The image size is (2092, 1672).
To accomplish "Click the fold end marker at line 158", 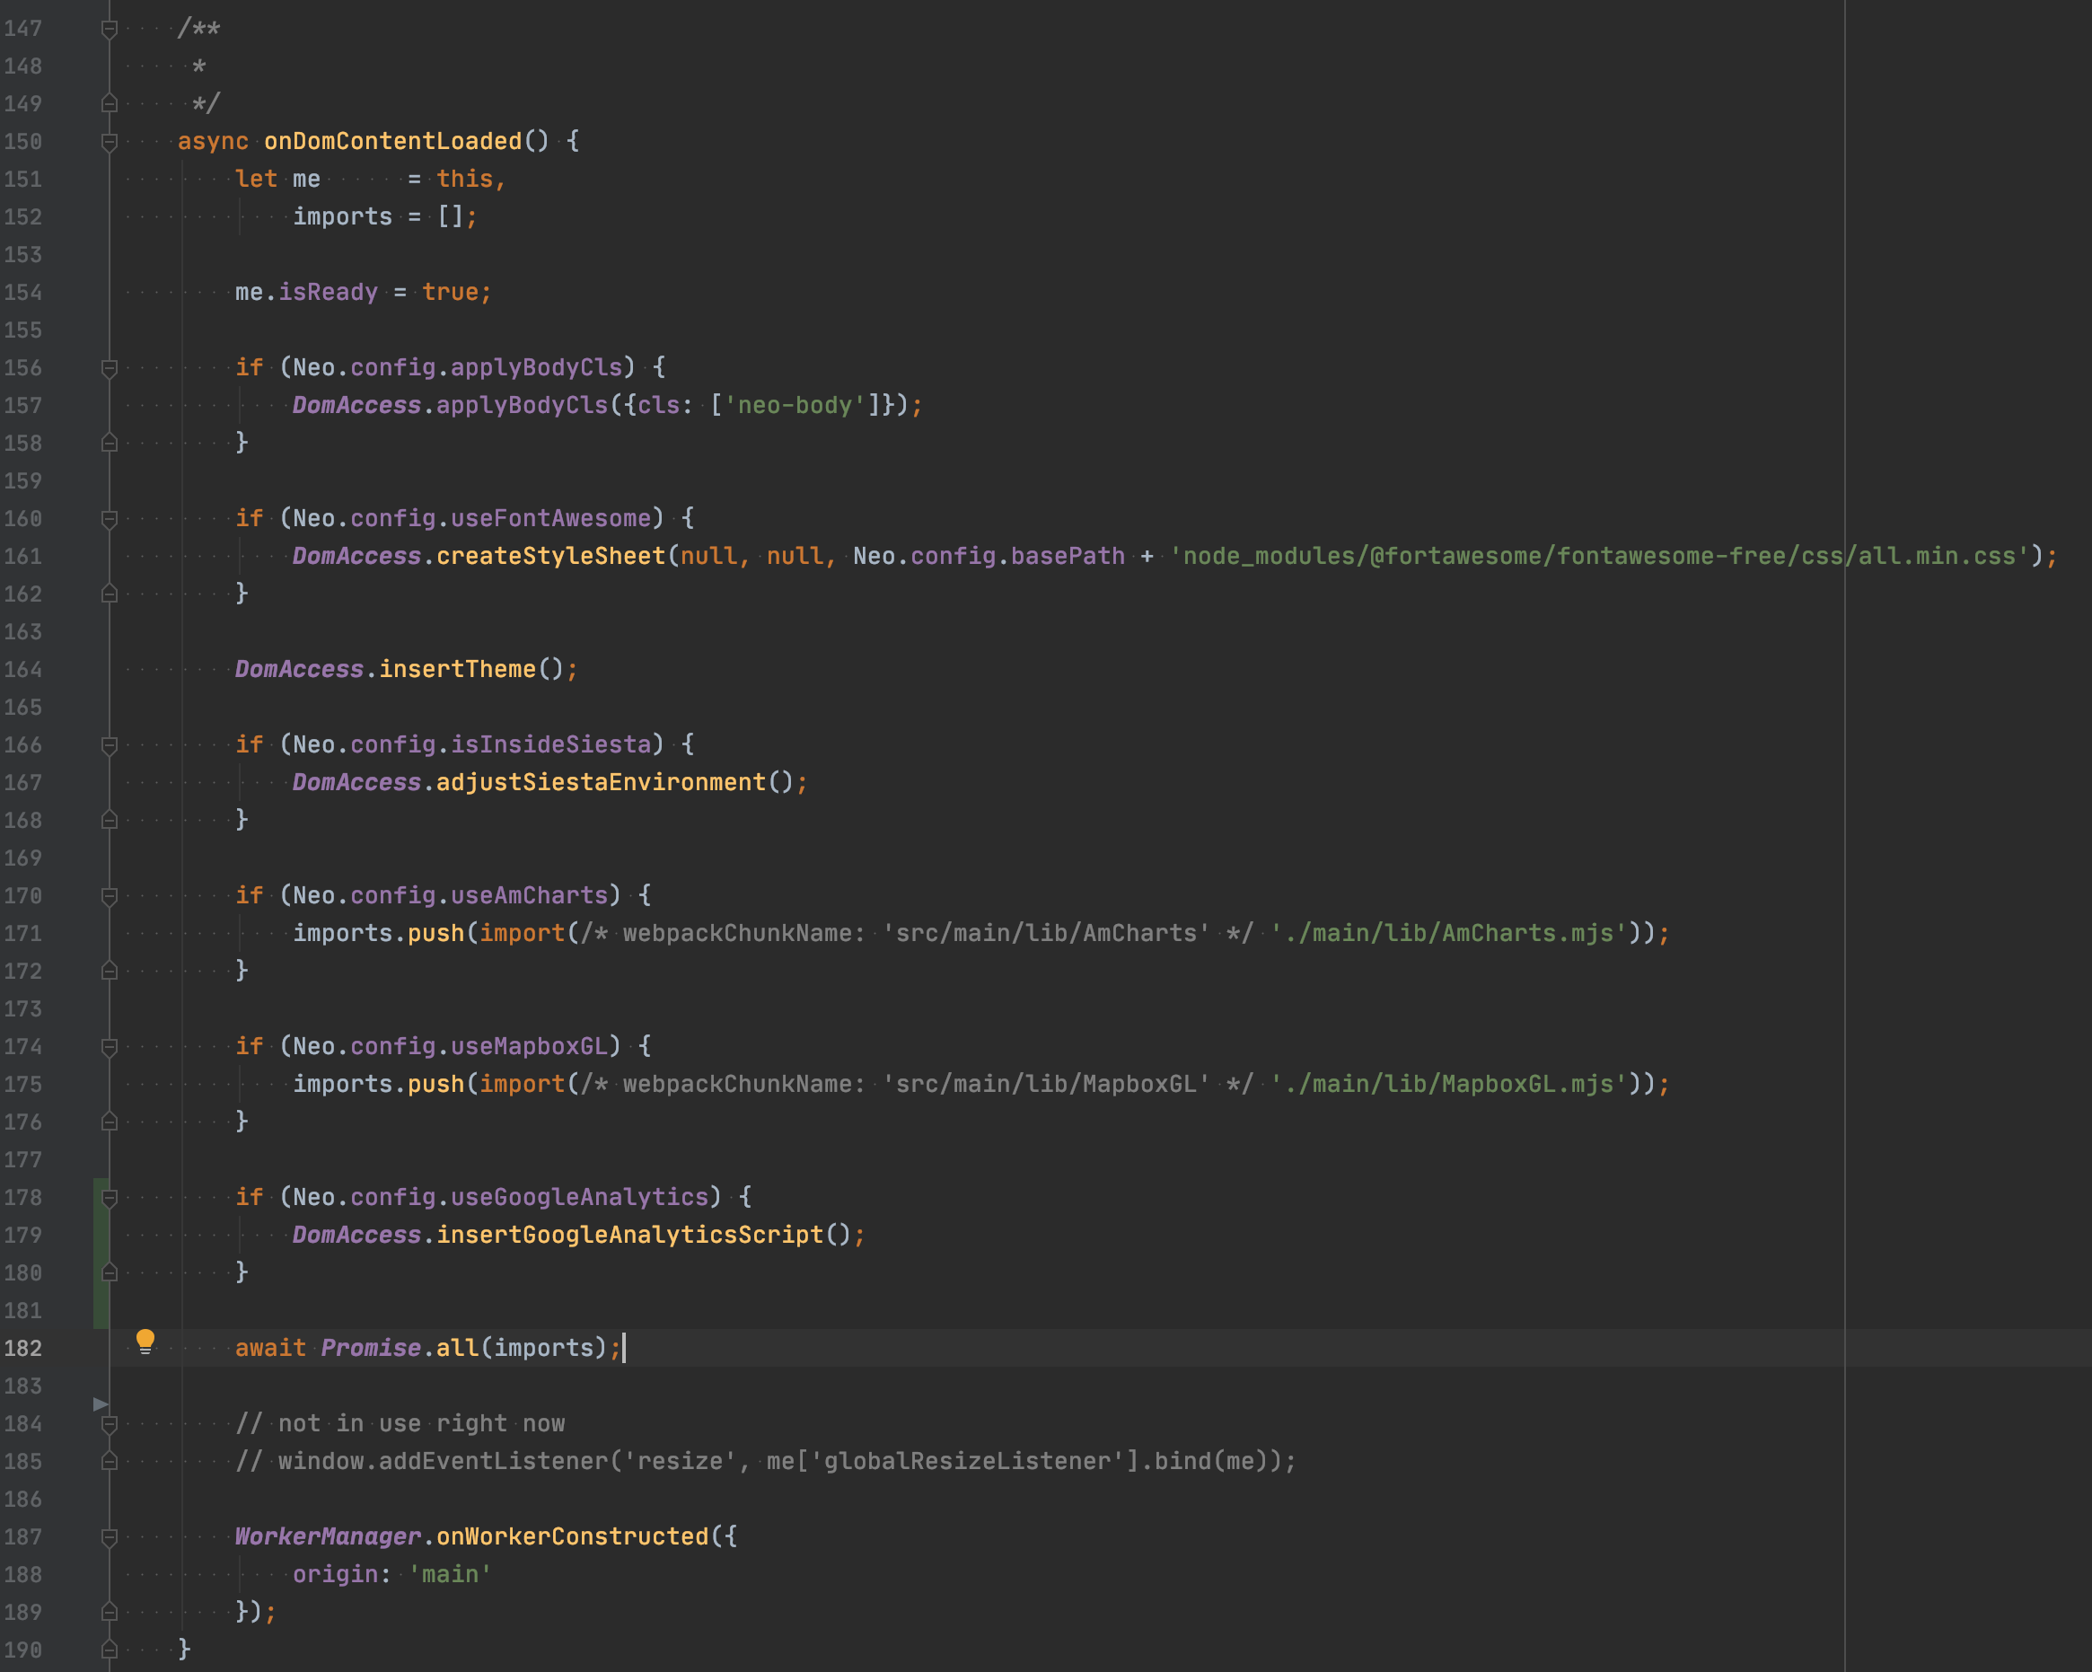I will (x=110, y=444).
